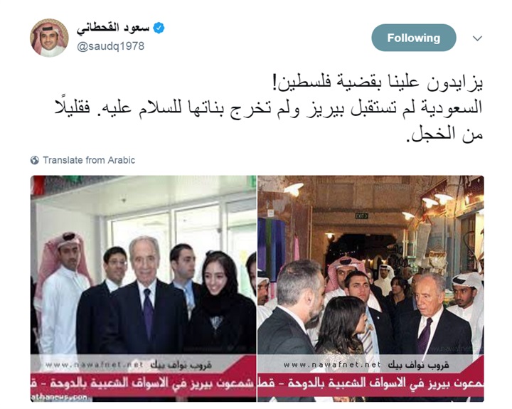Click the red Arabic caption banner, right photo

pyautogui.click(x=370, y=383)
